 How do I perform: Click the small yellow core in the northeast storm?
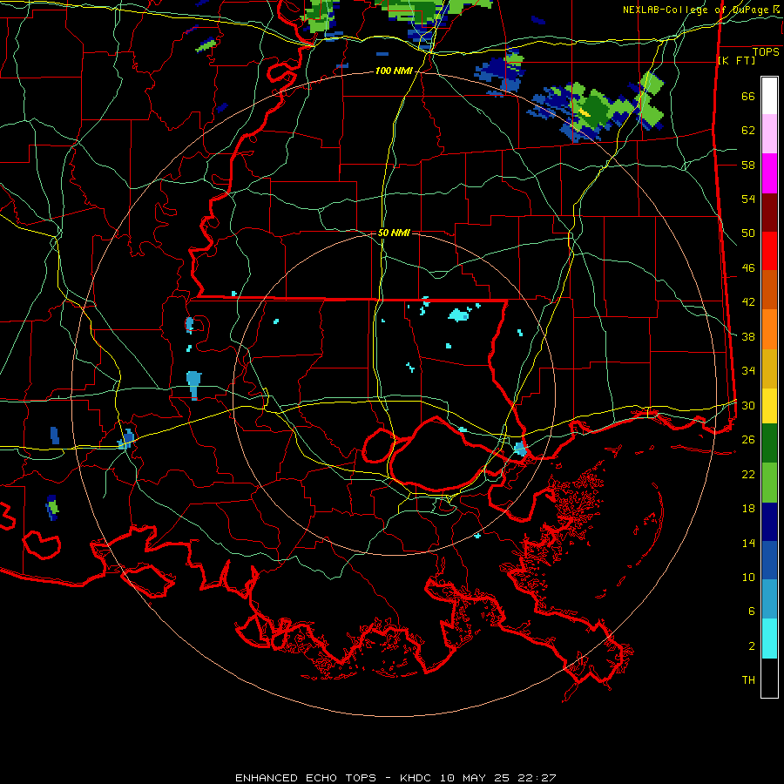click(584, 112)
